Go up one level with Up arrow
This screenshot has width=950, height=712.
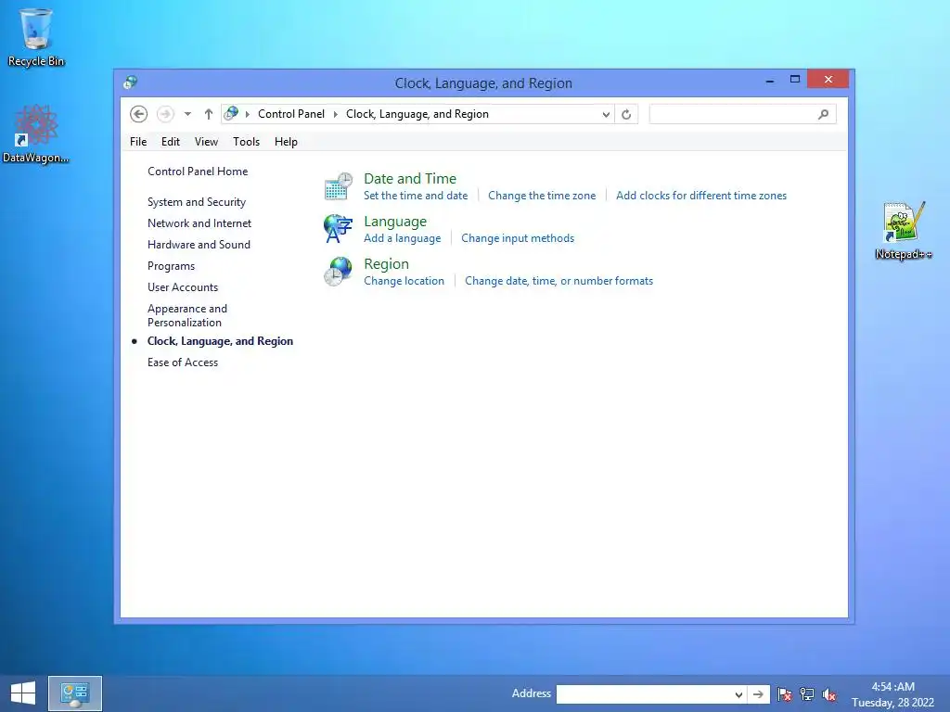pos(209,114)
